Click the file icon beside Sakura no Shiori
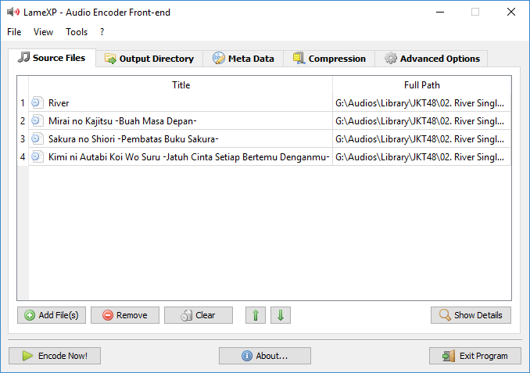 (38, 138)
